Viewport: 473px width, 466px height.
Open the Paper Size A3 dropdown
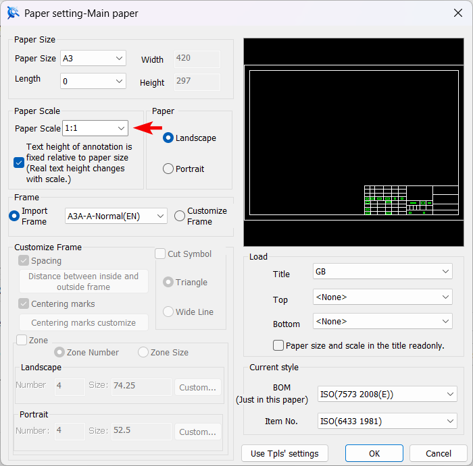point(93,58)
